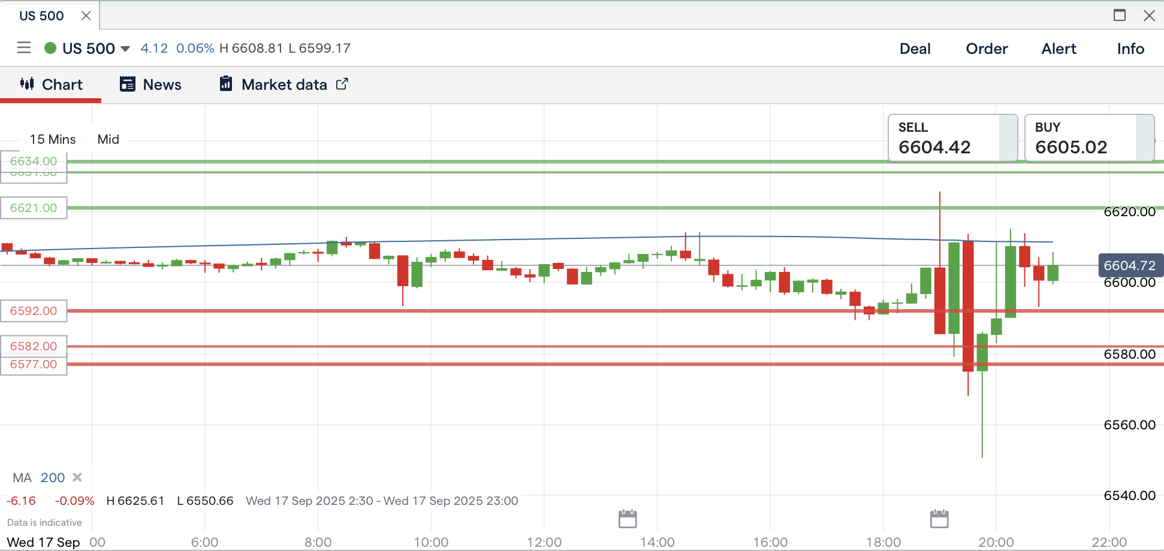Change the 15 Mins timeframe
The height and width of the screenshot is (551, 1164).
click(53, 140)
